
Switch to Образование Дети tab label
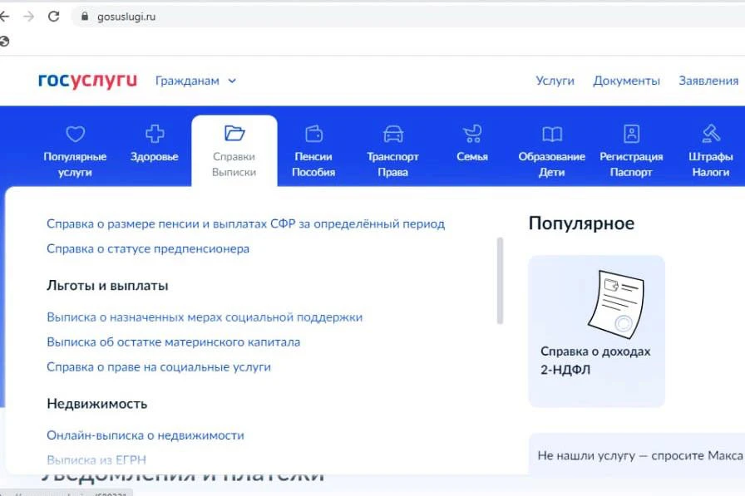pos(551,165)
